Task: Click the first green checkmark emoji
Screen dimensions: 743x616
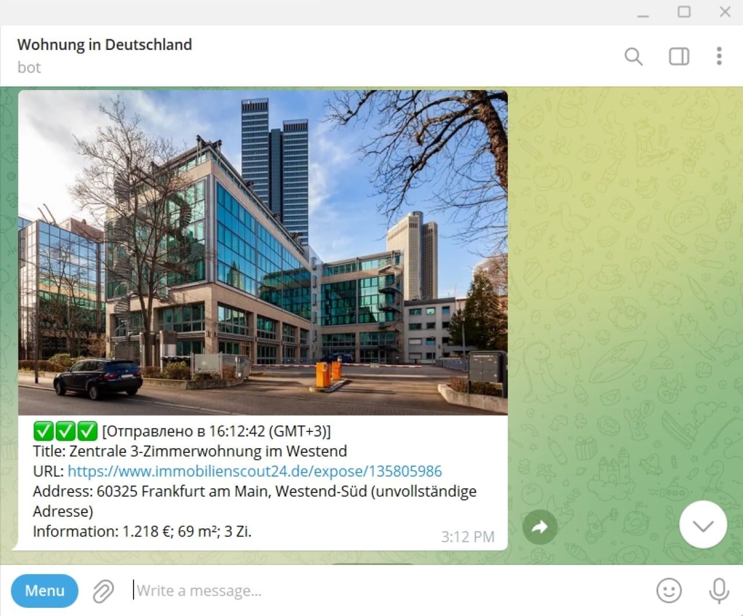Action: (43, 431)
